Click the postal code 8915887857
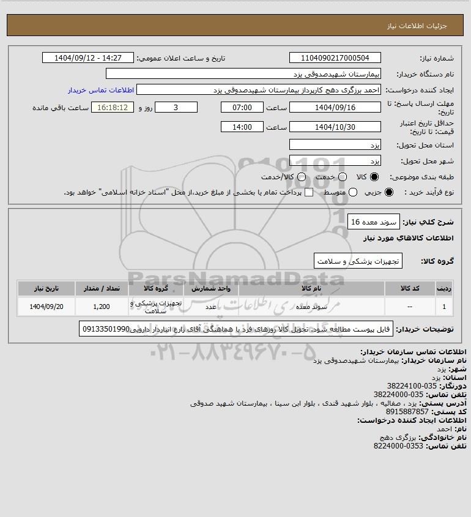This screenshot has height=517, width=471. click(x=407, y=412)
